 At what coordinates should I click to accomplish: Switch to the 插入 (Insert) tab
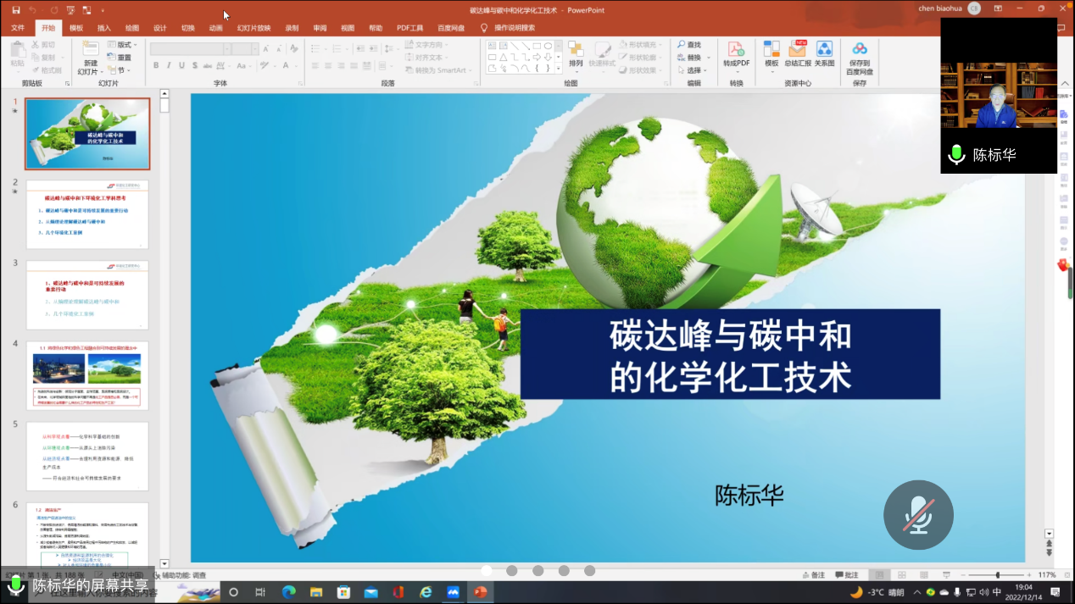(x=104, y=28)
